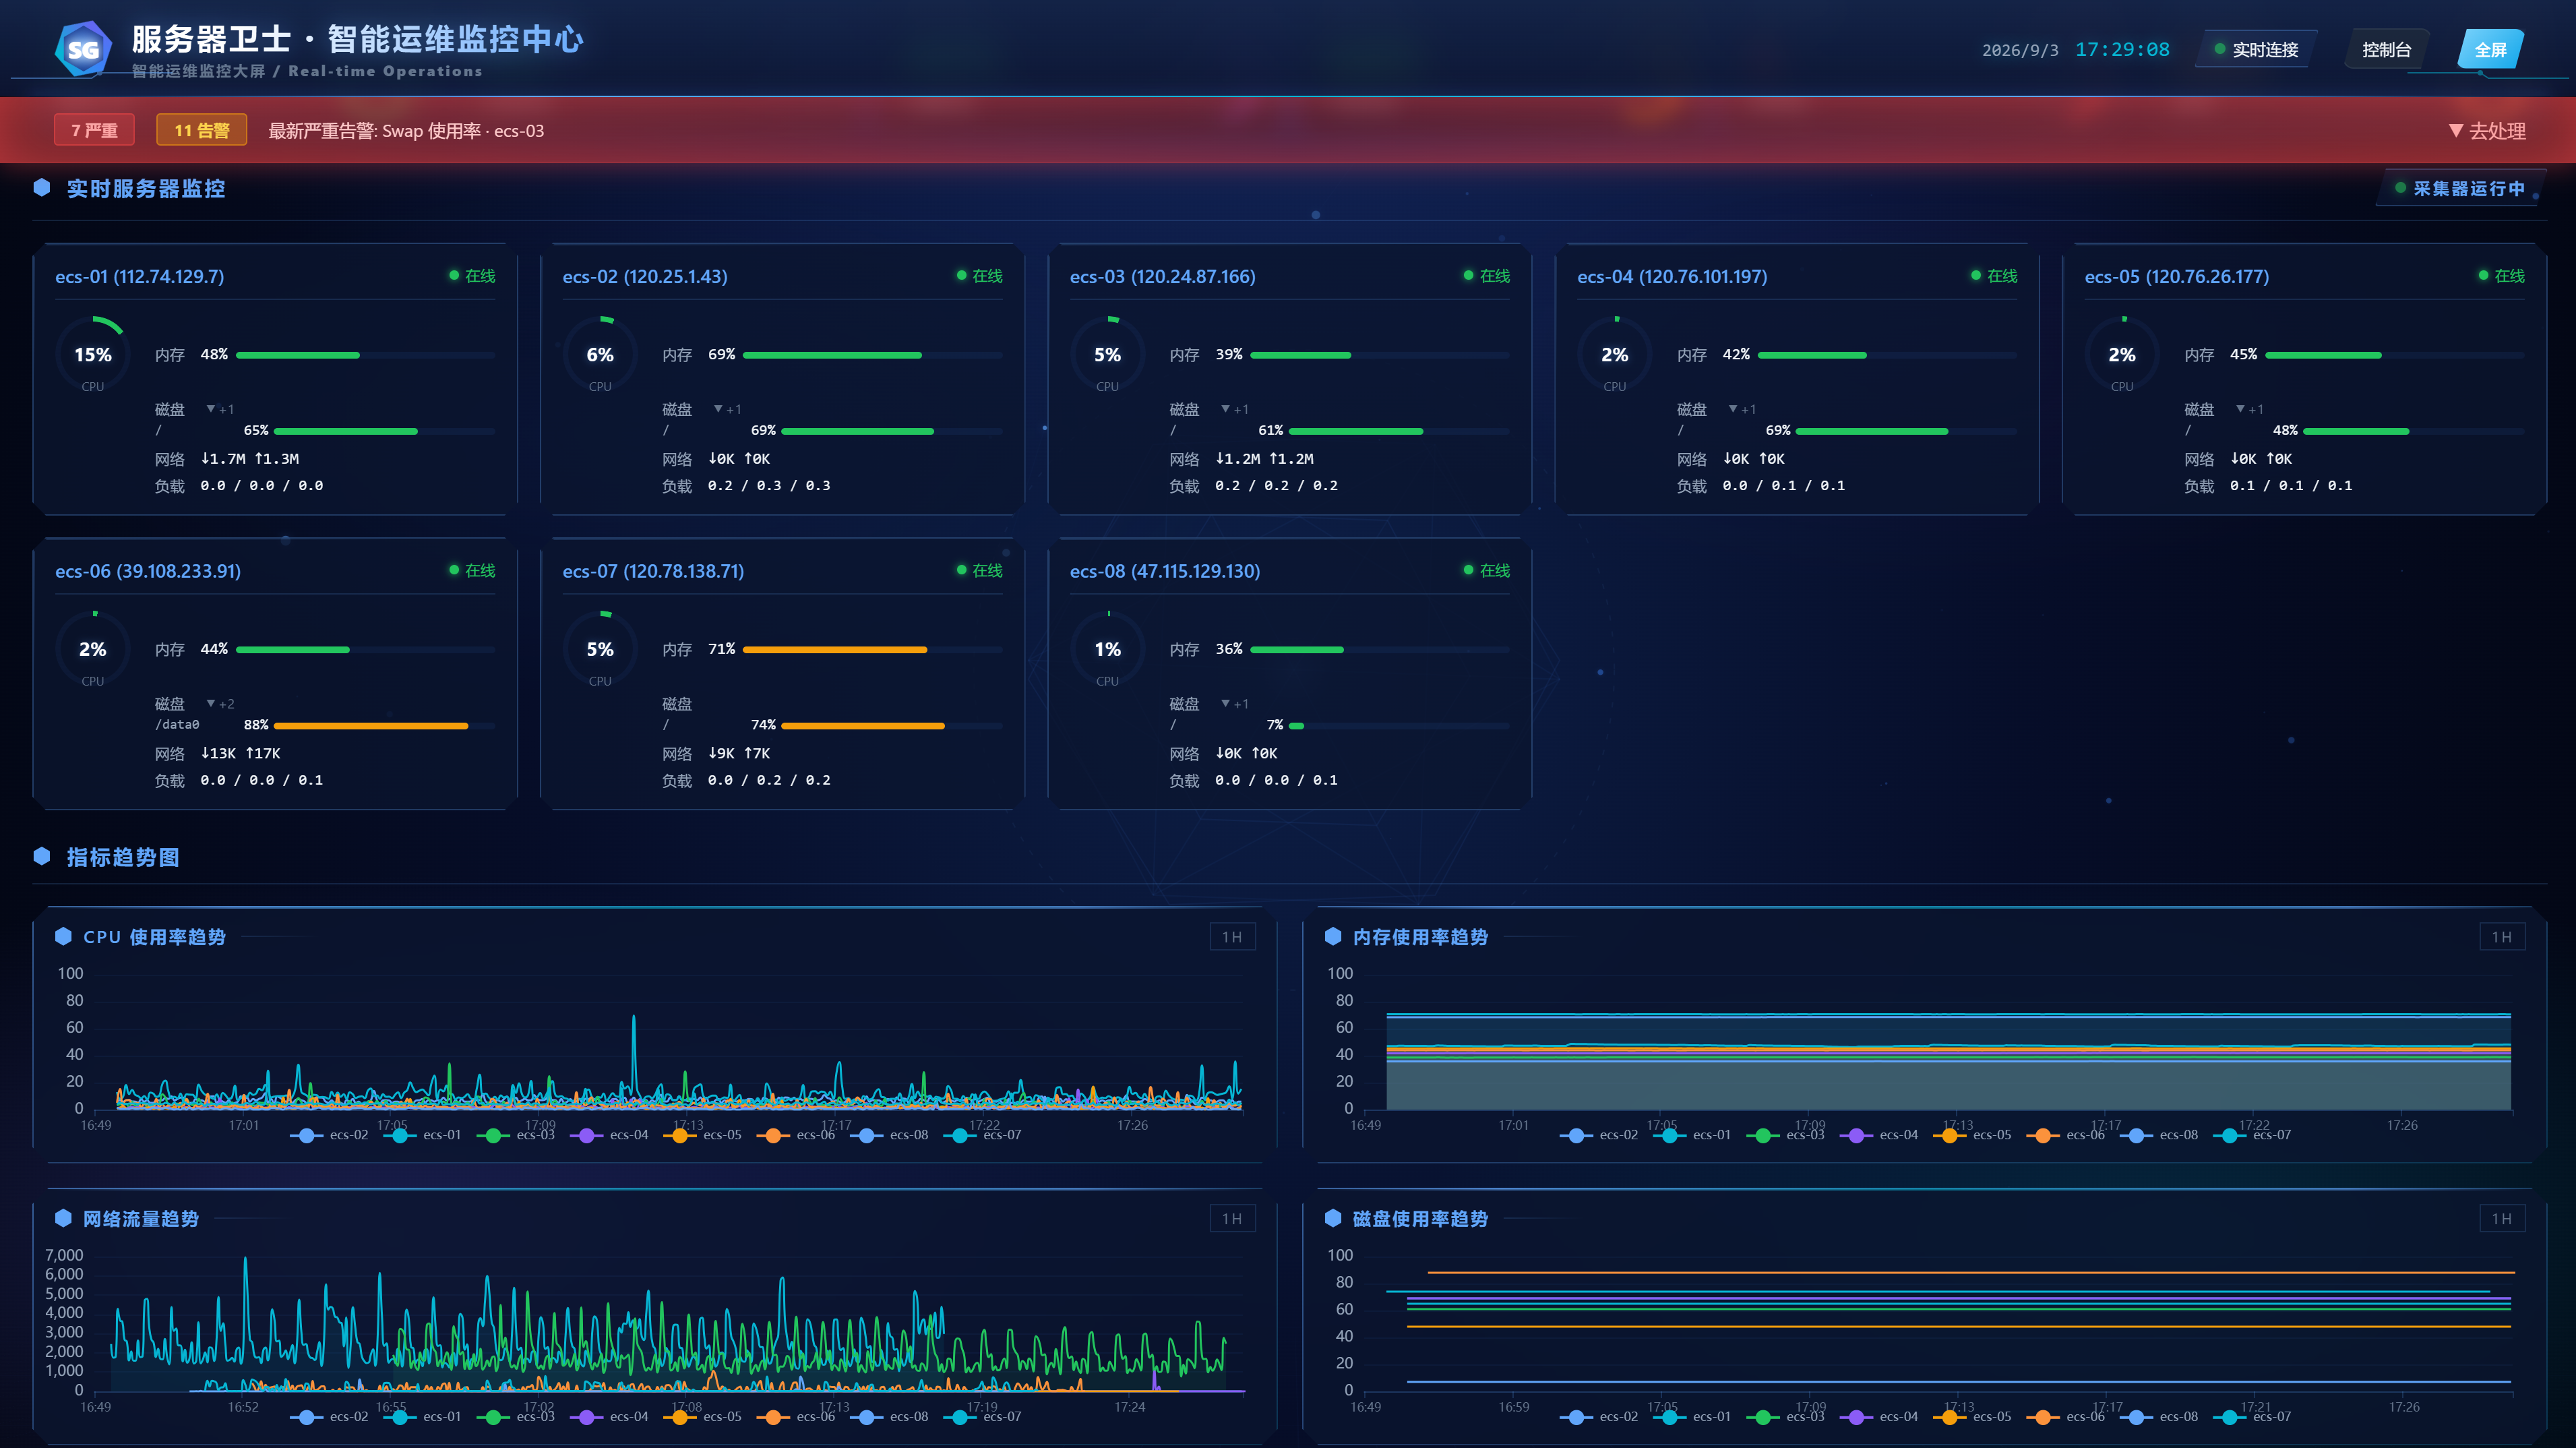Expand the 去处理 alert handler
This screenshot has height=1448, width=2576.
point(2487,131)
